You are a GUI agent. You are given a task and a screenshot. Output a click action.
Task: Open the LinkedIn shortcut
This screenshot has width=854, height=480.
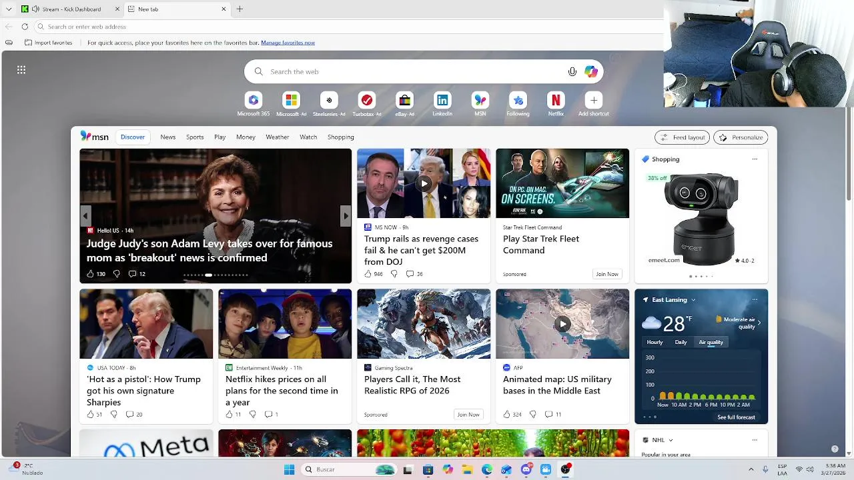point(442,100)
